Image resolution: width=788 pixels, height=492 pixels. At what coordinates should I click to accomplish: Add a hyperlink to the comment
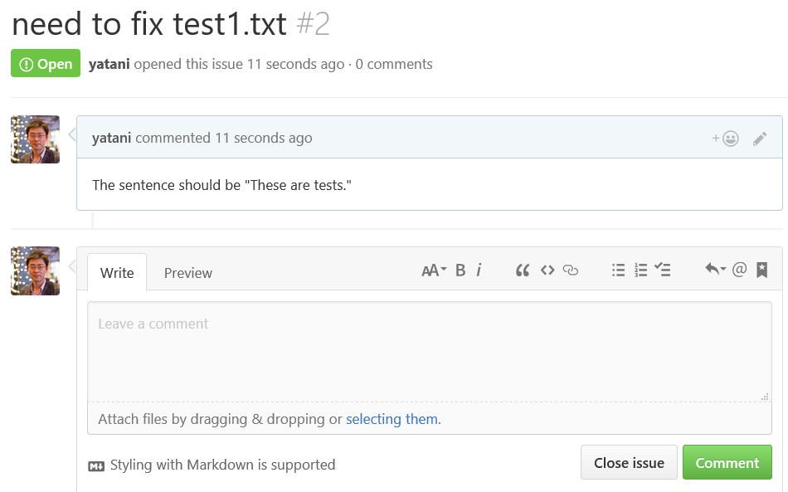click(x=571, y=270)
